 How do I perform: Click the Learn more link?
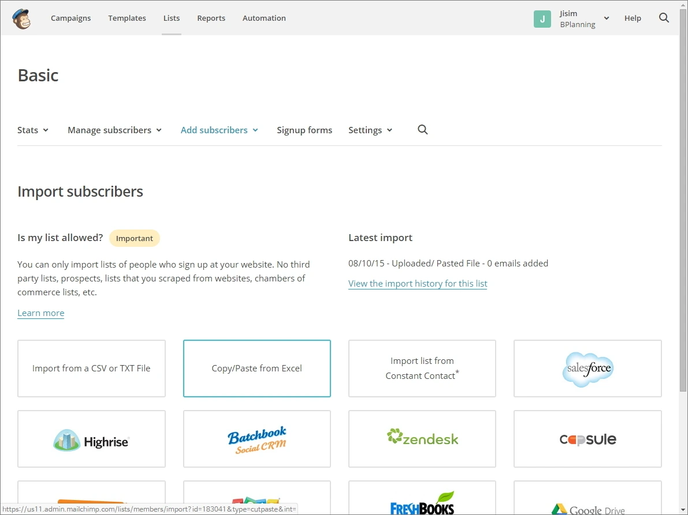(x=41, y=313)
